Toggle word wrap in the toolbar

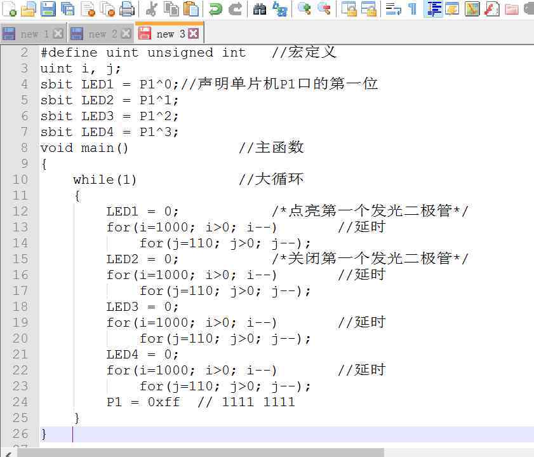click(393, 8)
